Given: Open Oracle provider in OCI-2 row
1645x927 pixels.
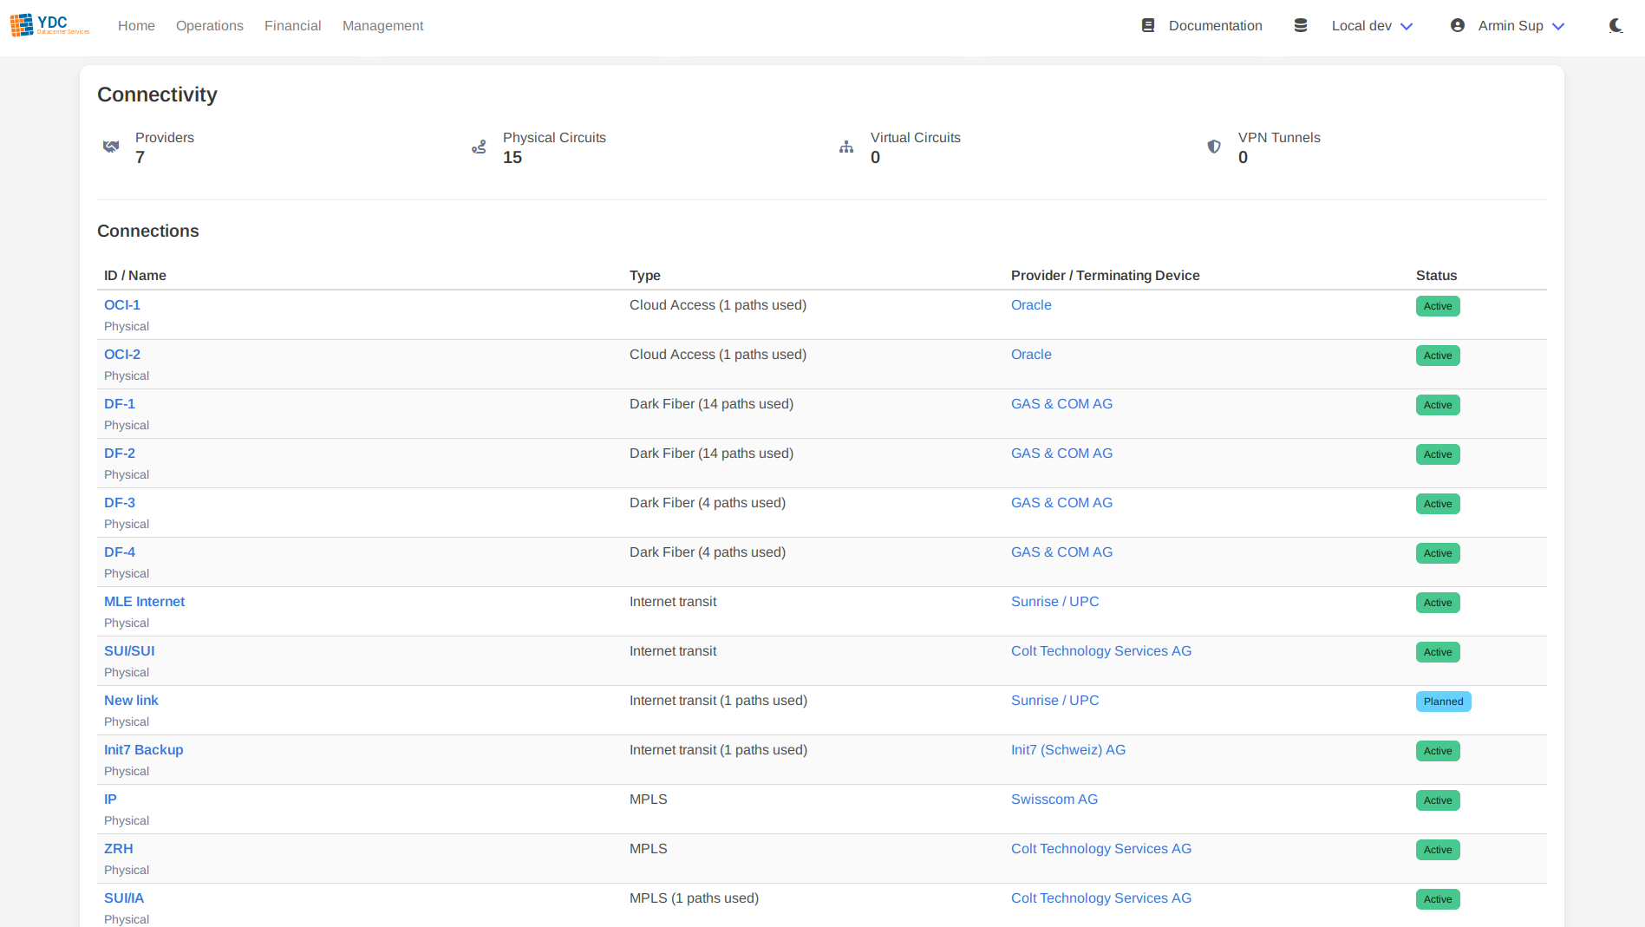Looking at the screenshot, I should 1031,355.
